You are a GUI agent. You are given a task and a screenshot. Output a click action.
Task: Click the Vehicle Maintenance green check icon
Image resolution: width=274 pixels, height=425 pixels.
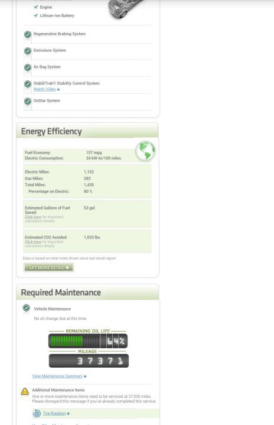(x=27, y=308)
